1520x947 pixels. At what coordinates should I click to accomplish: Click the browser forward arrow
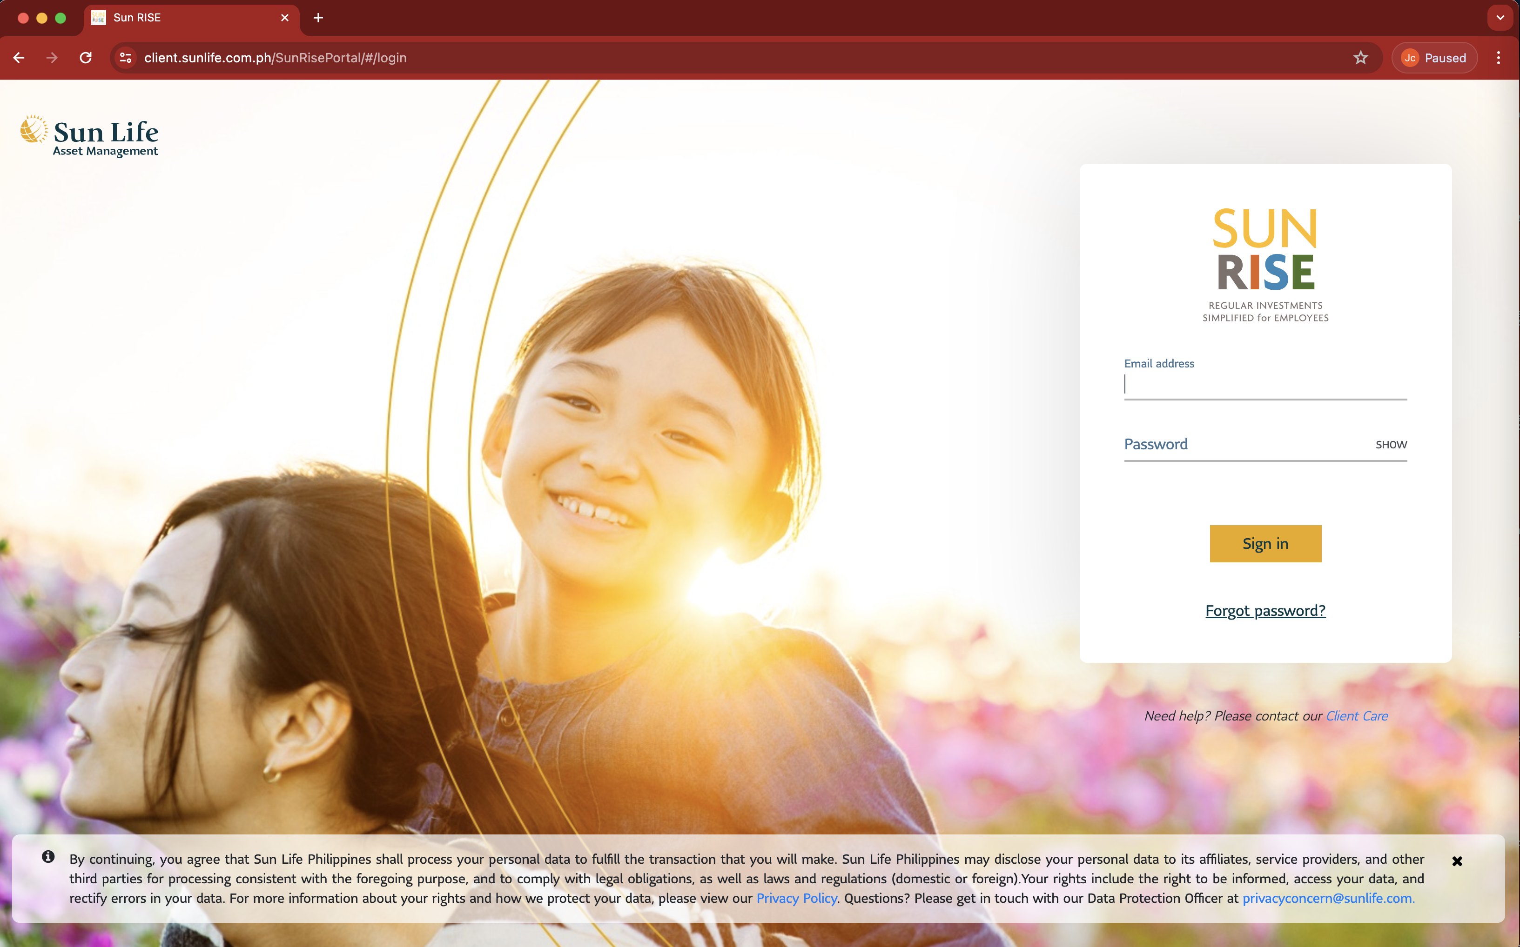point(52,58)
